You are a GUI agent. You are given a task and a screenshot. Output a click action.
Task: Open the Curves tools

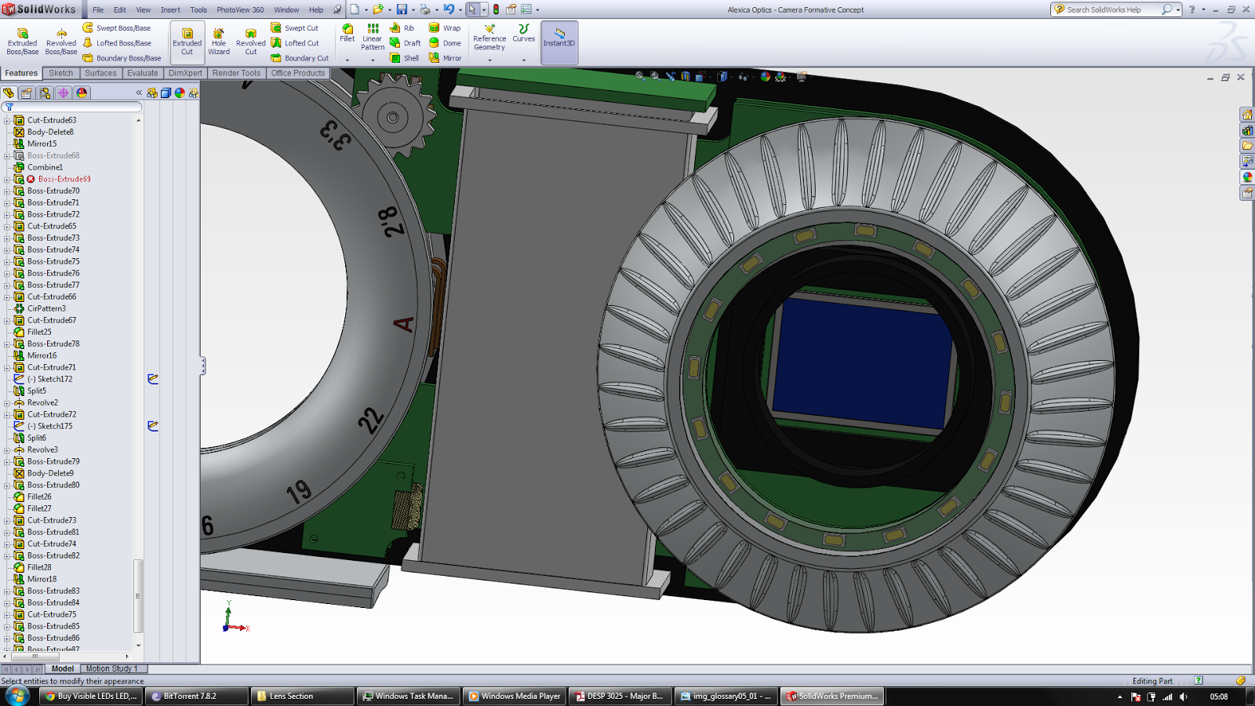524,33
